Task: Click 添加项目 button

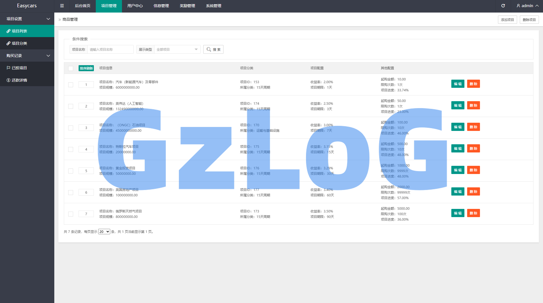Action: click(507, 20)
